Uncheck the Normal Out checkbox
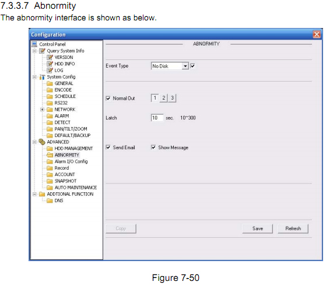The width and height of the screenshot is (326, 285). tap(108, 98)
